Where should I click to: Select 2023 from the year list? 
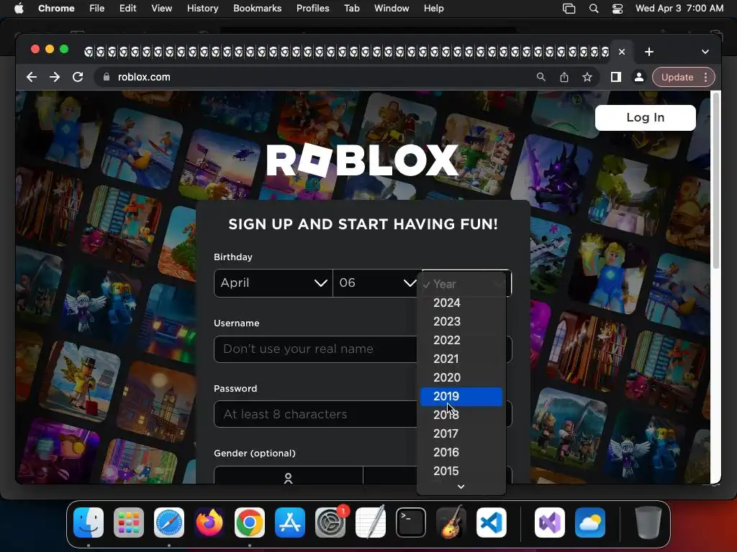(x=461, y=321)
